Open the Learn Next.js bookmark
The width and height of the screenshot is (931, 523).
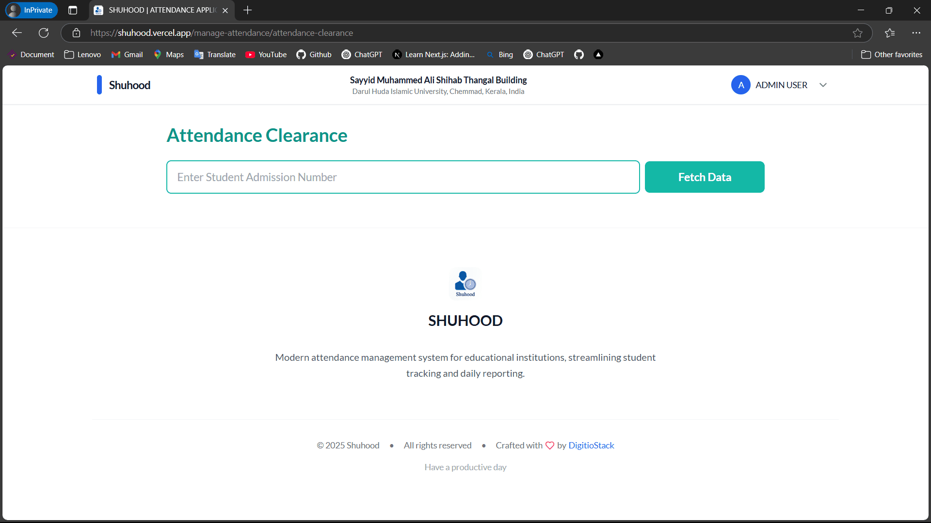click(433, 55)
